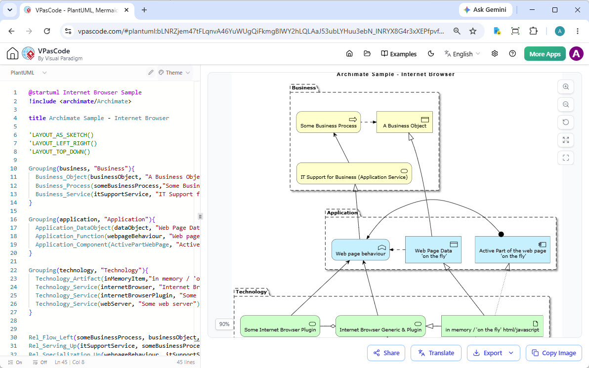Click the 'Web page behaviour' node
The height and width of the screenshot is (368, 589).
[x=361, y=250]
